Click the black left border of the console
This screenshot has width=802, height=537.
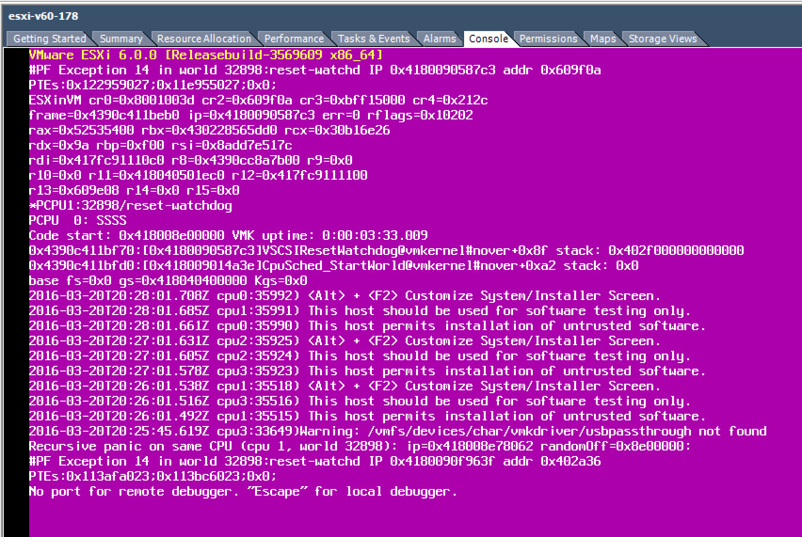coord(14,282)
